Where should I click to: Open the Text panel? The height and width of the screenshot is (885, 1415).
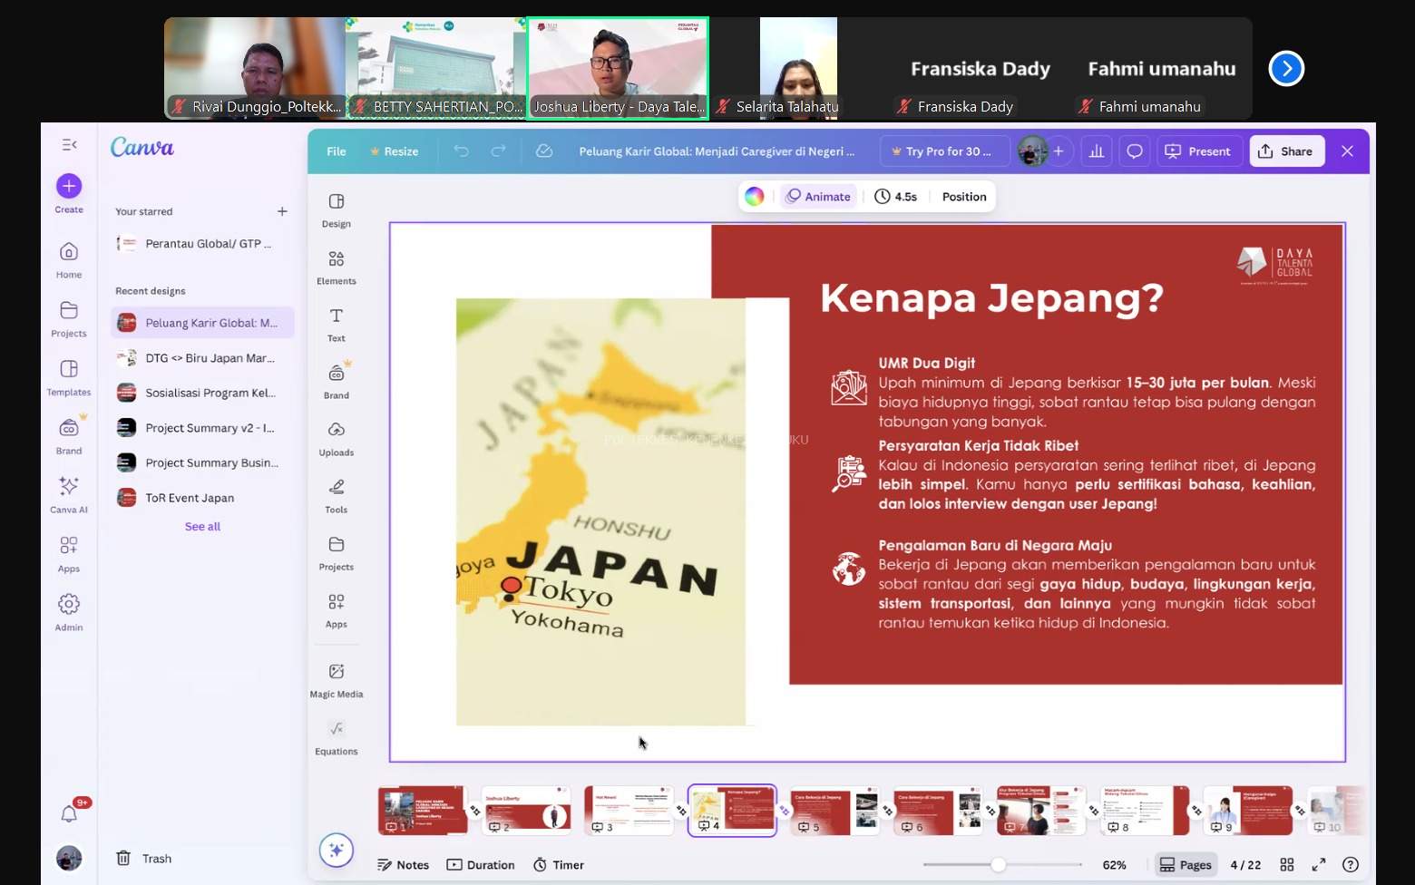pyautogui.click(x=336, y=324)
